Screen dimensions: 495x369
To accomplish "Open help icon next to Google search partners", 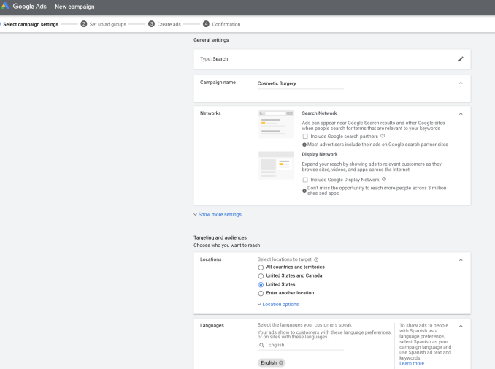I will [x=383, y=136].
